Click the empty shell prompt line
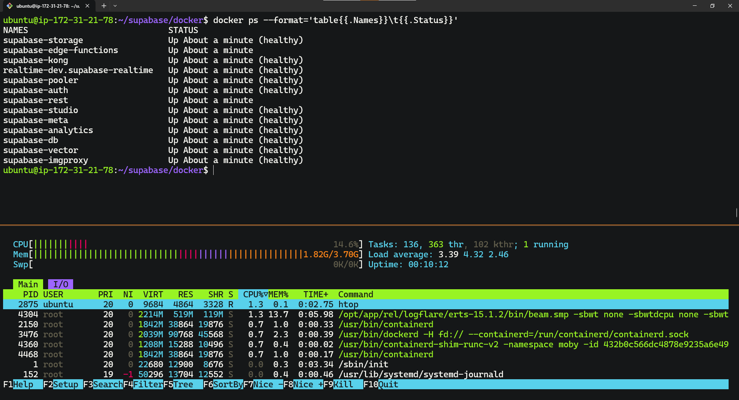Viewport: 739px width, 400px height. pyautogui.click(x=108, y=170)
